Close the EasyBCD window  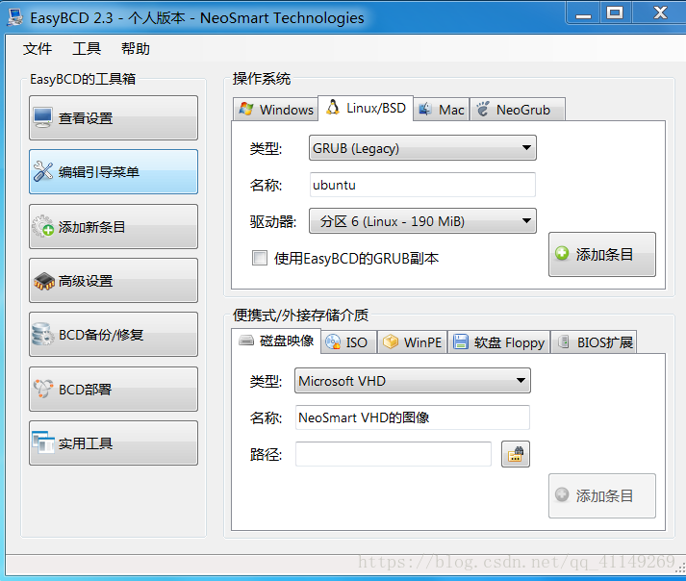tap(660, 13)
